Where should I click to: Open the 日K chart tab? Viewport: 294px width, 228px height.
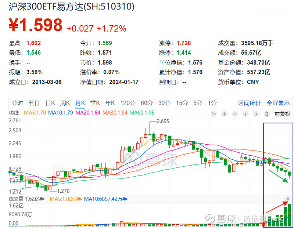50,103
